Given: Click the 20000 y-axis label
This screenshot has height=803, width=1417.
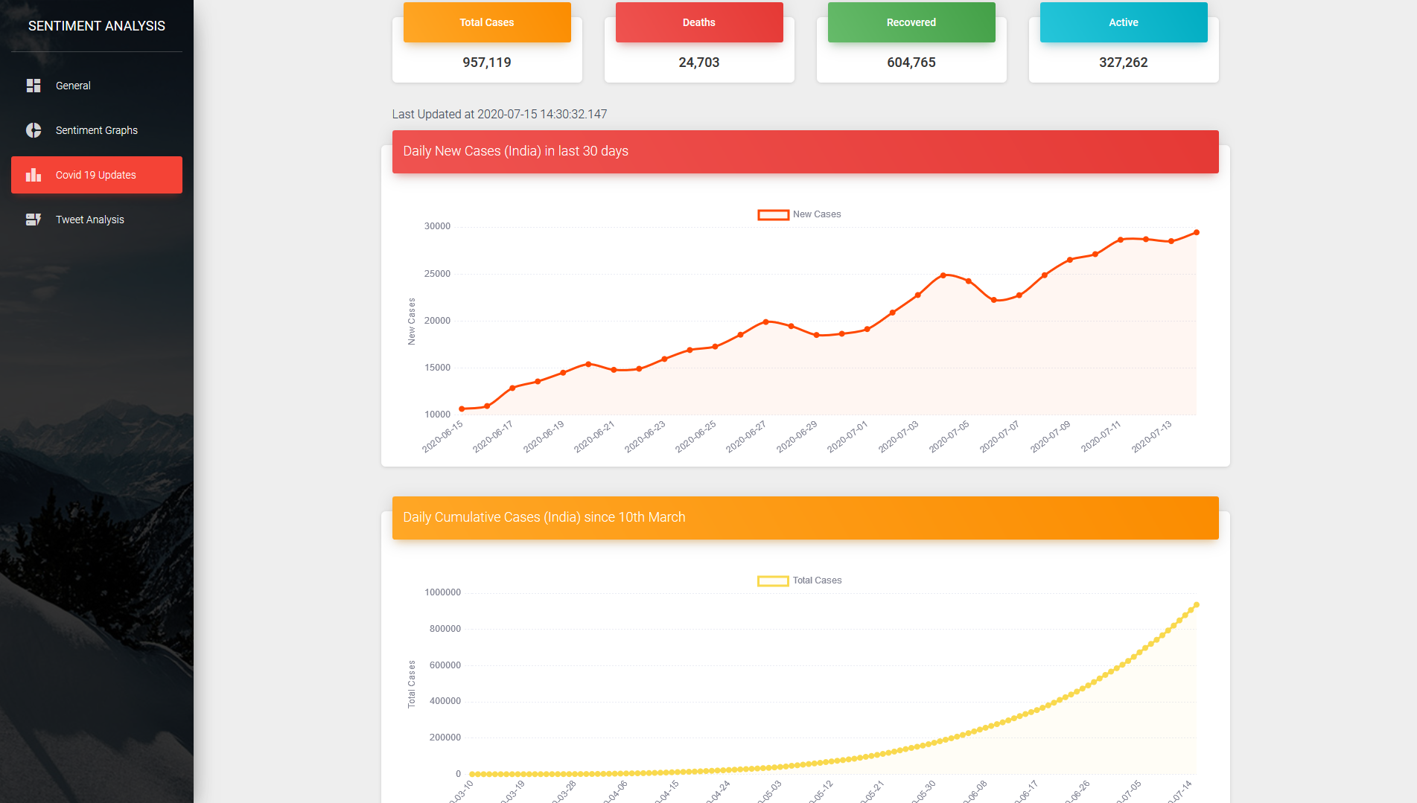Looking at the screenshot, I should [437, 321].
